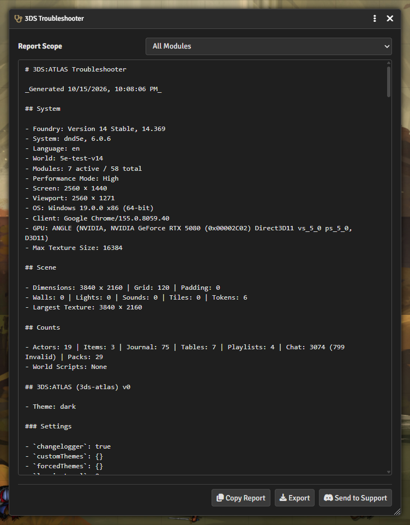Click the "Report Scope" label
Viewport: 410px width, 525px height.
pyautogui.click(x=40, y=46)
